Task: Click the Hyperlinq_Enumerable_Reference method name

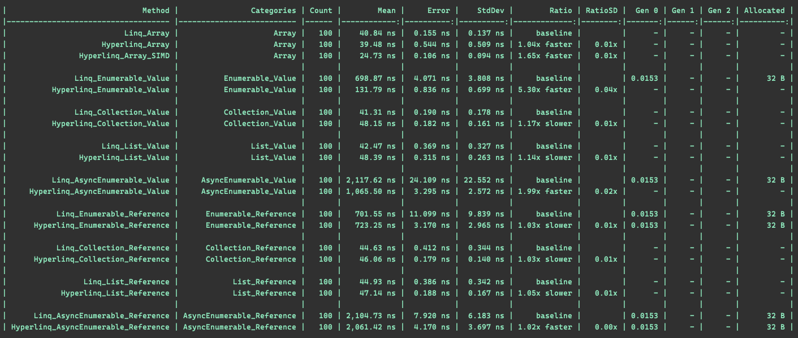Action: (101, 225)
